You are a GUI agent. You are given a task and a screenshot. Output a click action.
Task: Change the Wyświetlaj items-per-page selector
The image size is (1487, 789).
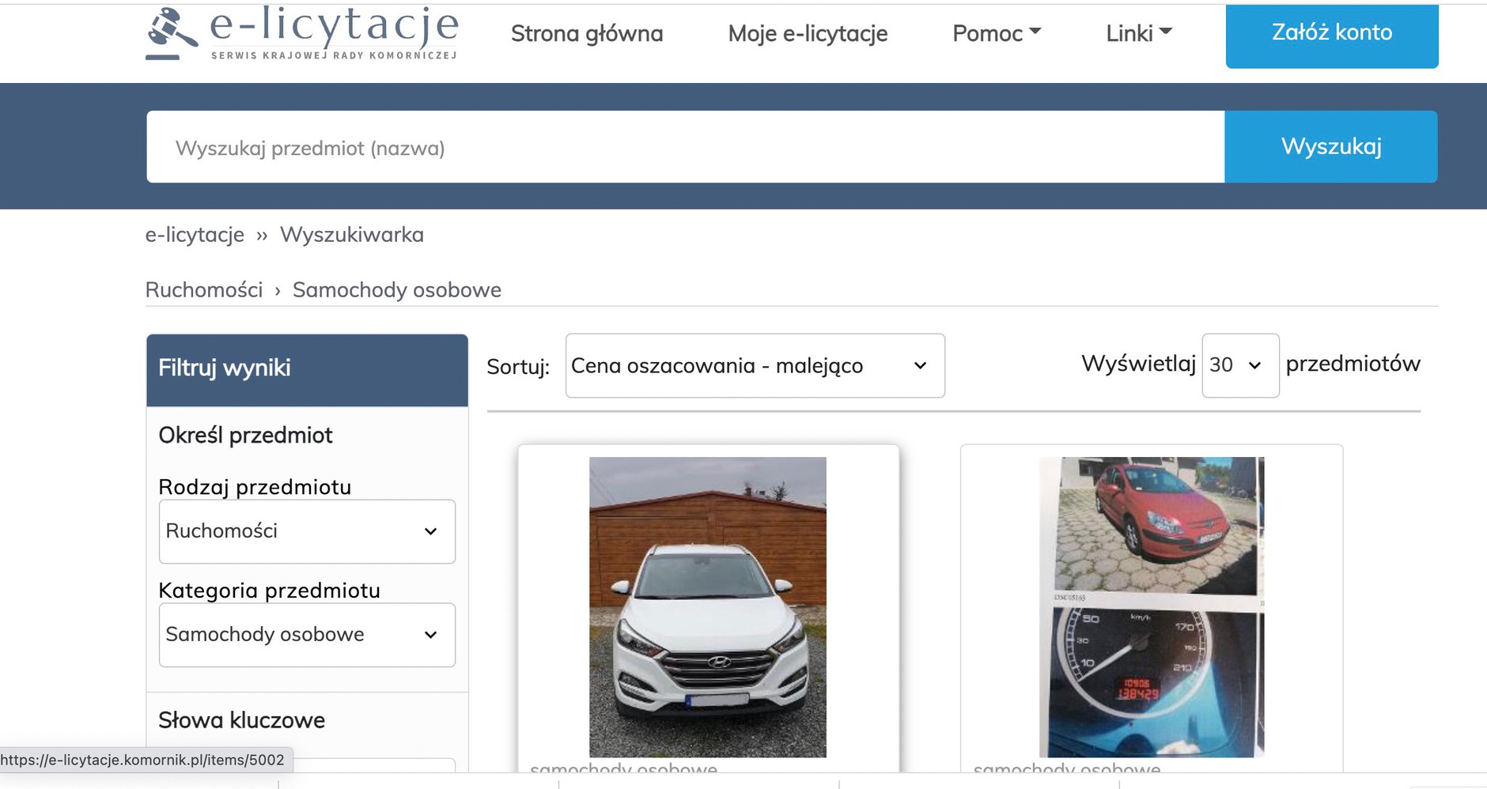(1239, 364)
